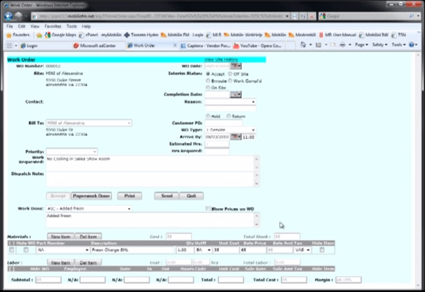Click the Customer PO input field
The height and width of the screenshot is (292, 425).
[224, 123]
